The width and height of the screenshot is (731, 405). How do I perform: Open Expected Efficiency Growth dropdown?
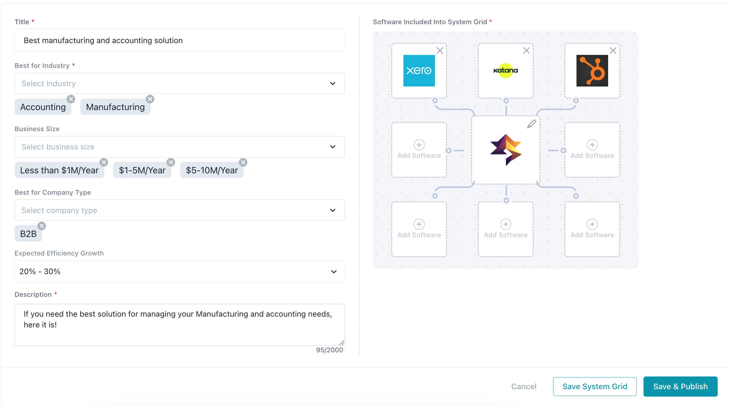180,272
